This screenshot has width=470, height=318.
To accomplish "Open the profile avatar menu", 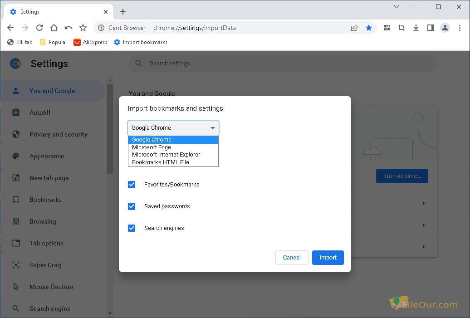I will click(x=445, y=28).
